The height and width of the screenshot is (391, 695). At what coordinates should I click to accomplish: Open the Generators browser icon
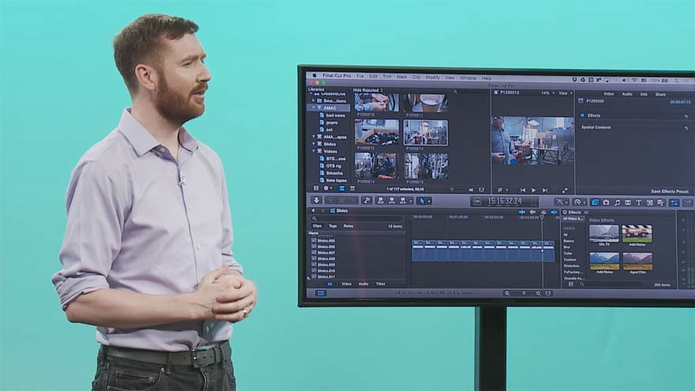point(650,202)
